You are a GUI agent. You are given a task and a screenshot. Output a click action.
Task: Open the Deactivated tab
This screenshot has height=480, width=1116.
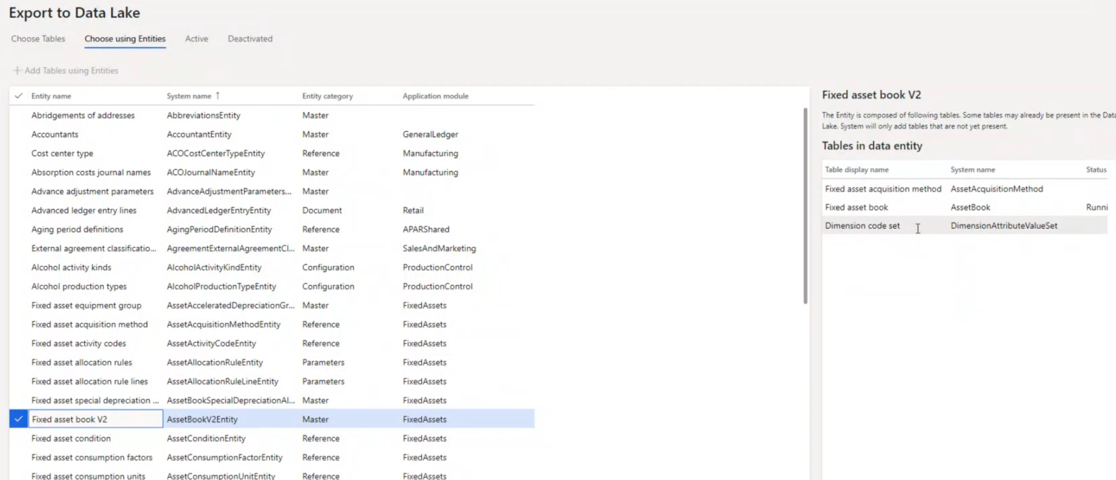(x=250, y=39)
